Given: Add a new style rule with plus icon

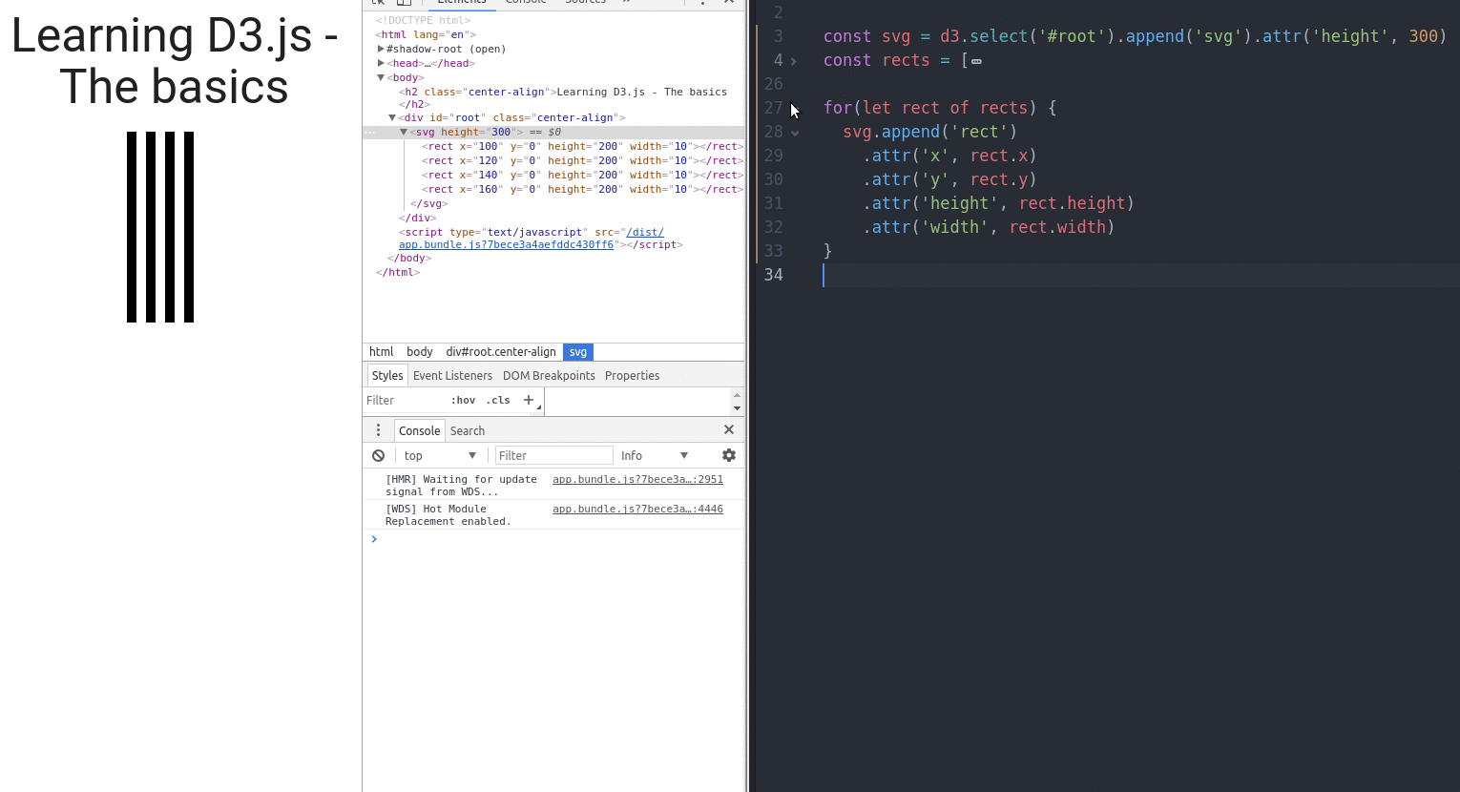Looking at the screenshot, I should point(529,400).
